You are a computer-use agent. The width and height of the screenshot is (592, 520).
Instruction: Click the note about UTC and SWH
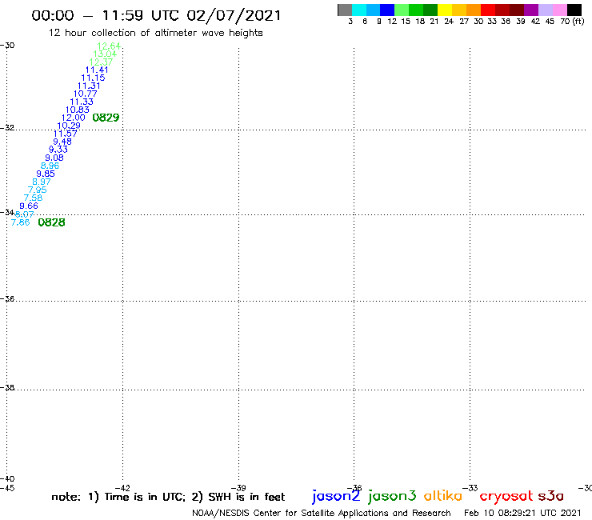pyautogui.click(x=168, y=497)
